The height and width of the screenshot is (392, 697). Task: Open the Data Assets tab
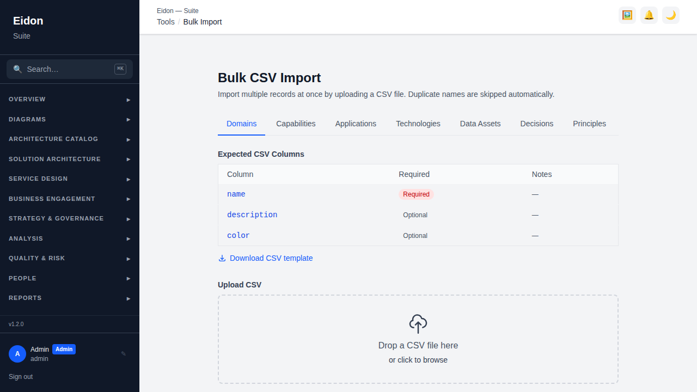tap(480, 124)
